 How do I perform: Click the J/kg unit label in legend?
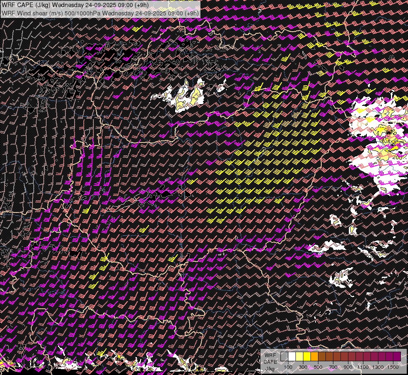(270, 369)
